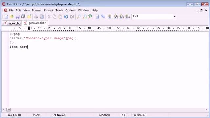Viewport: 210px width, 118px height.
Task: Click the Save all files icon
Action: [x=23, y=17]
